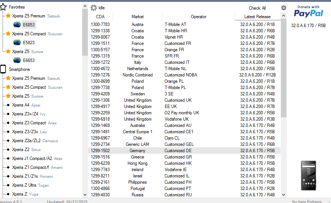Sort by Latest Release column header
This screenshot has width=331, height=203.
[x=257, y=17]
